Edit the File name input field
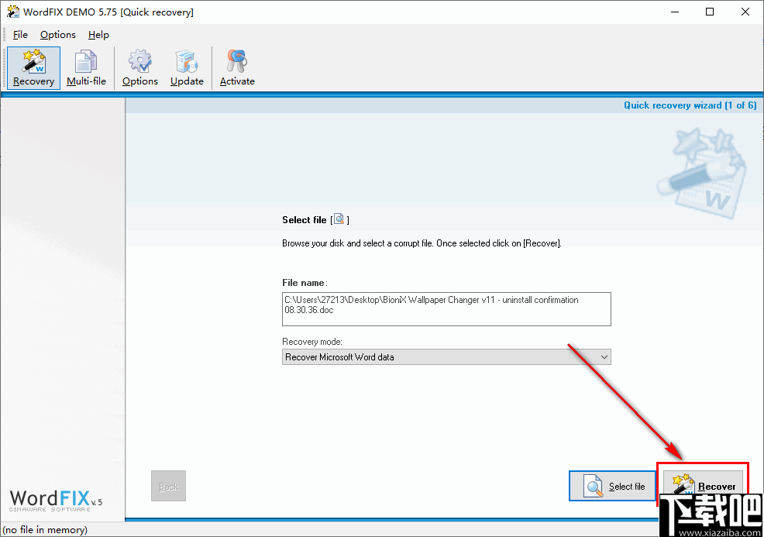 (x=446, y=308)
